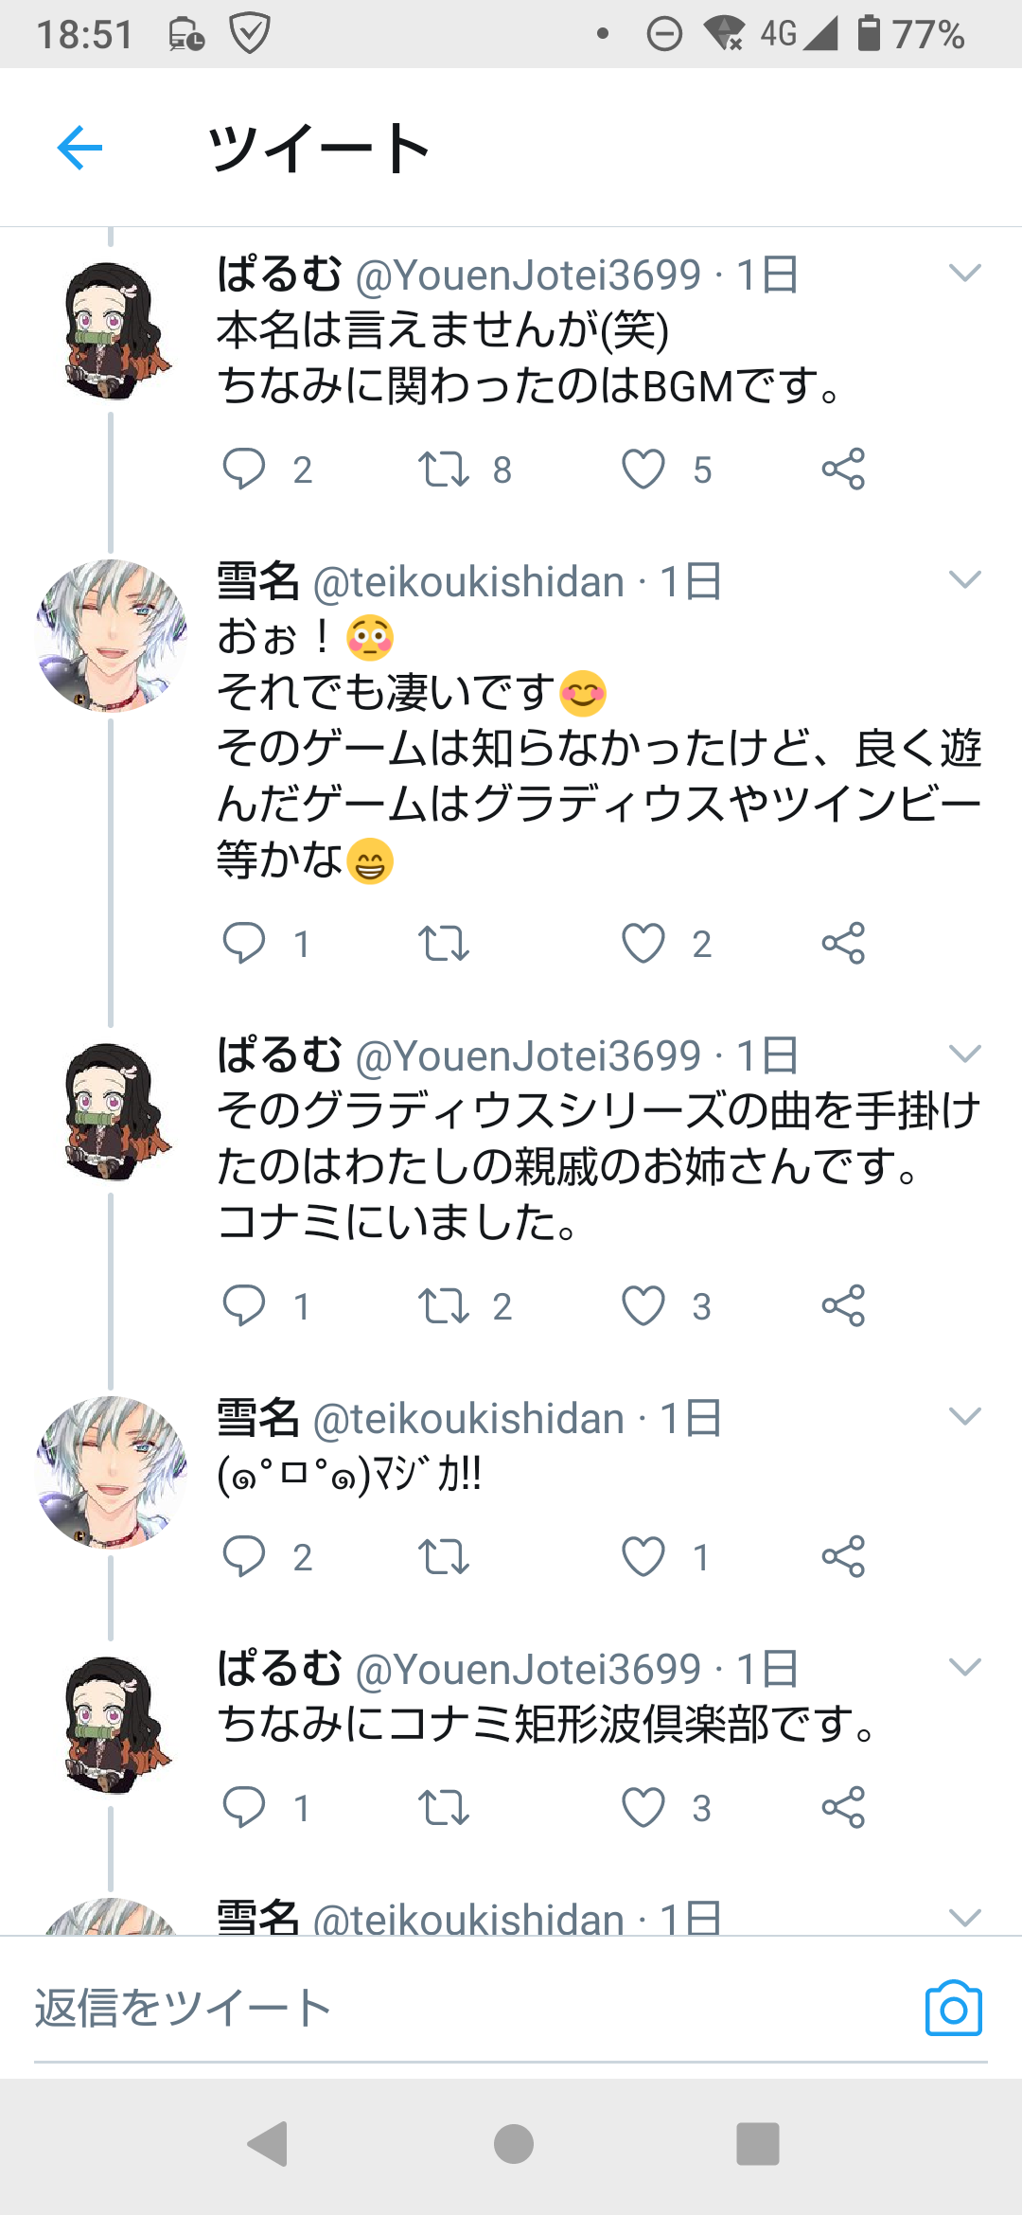Open @YouenJotei3699 profile from first tweet
The height and width of the screenshot is (2215, 1022).
527,275
